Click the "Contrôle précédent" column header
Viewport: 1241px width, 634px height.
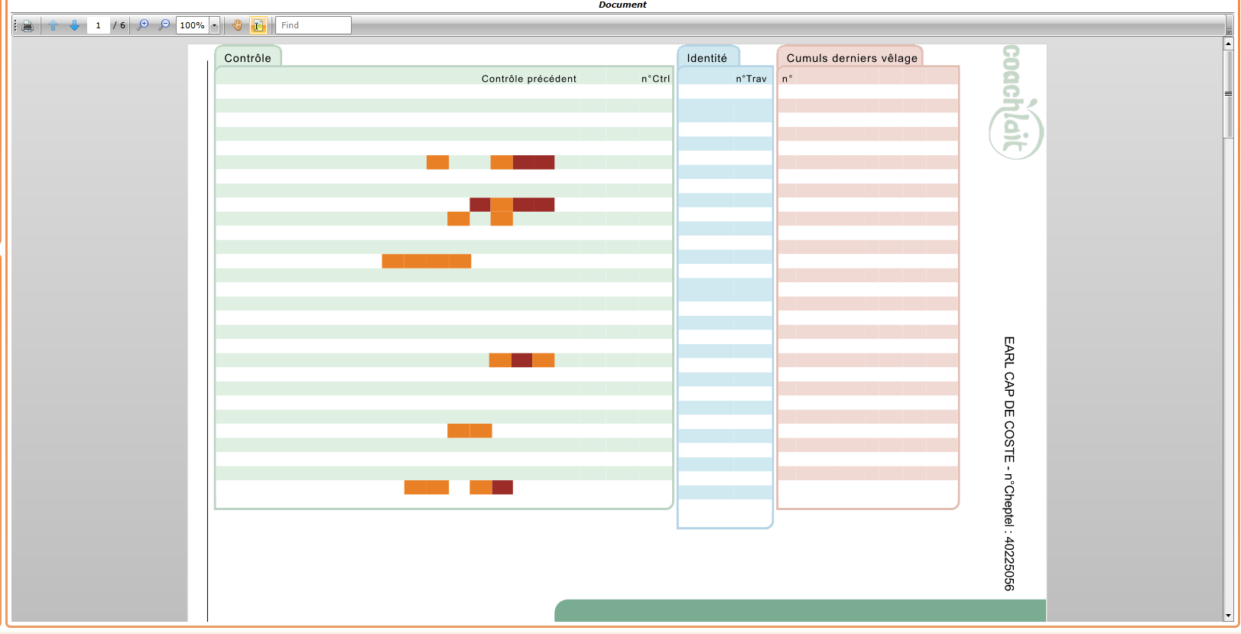pos(529,79)
